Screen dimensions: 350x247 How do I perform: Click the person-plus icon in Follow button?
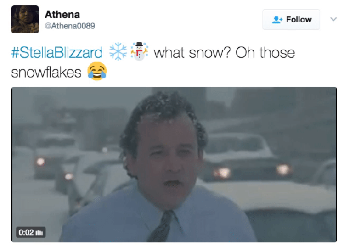point(277,20)
